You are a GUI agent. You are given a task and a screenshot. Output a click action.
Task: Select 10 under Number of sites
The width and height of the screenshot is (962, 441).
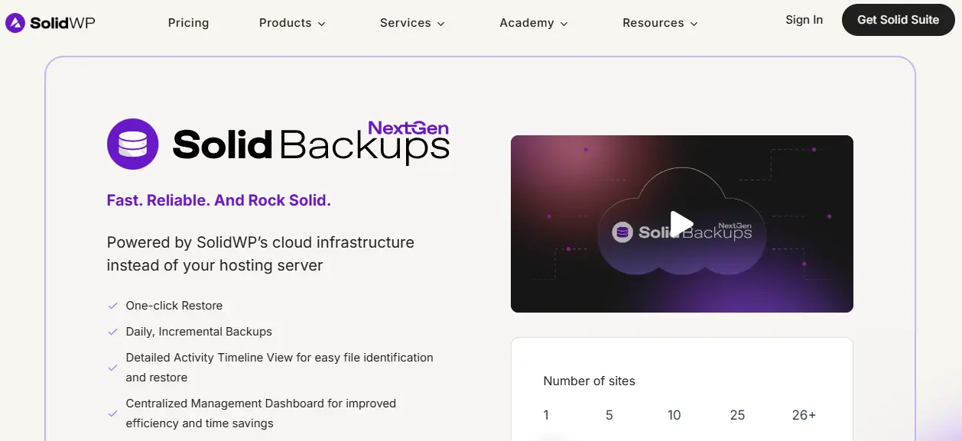click(x=674, y=414)
